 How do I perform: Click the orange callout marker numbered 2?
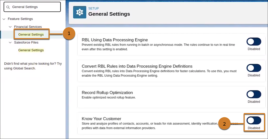pos(225,123)
